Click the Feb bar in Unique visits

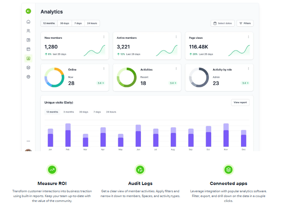(68, 135)
